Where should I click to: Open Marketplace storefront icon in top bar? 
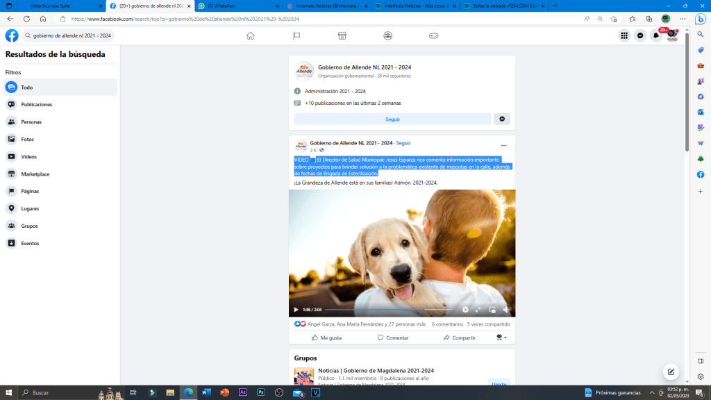342,35
